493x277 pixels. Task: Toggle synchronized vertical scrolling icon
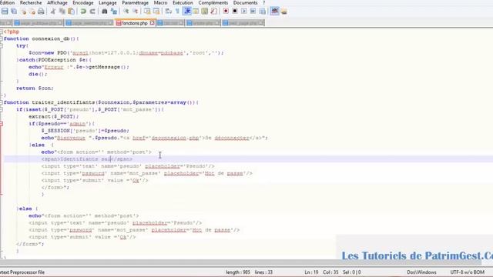(147, 12)
